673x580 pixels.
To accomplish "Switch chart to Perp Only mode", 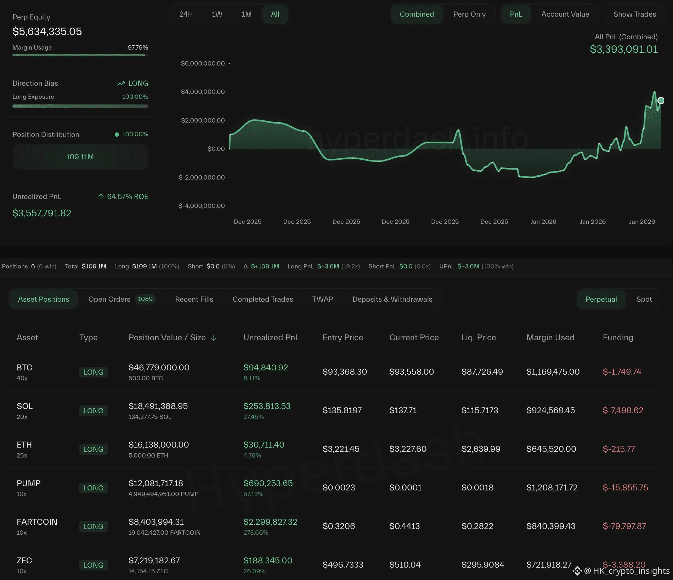I will point(469,14).
